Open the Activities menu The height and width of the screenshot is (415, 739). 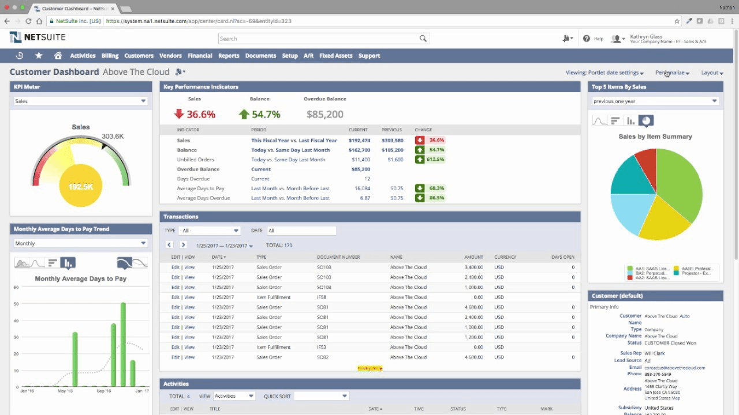(83, 56)
